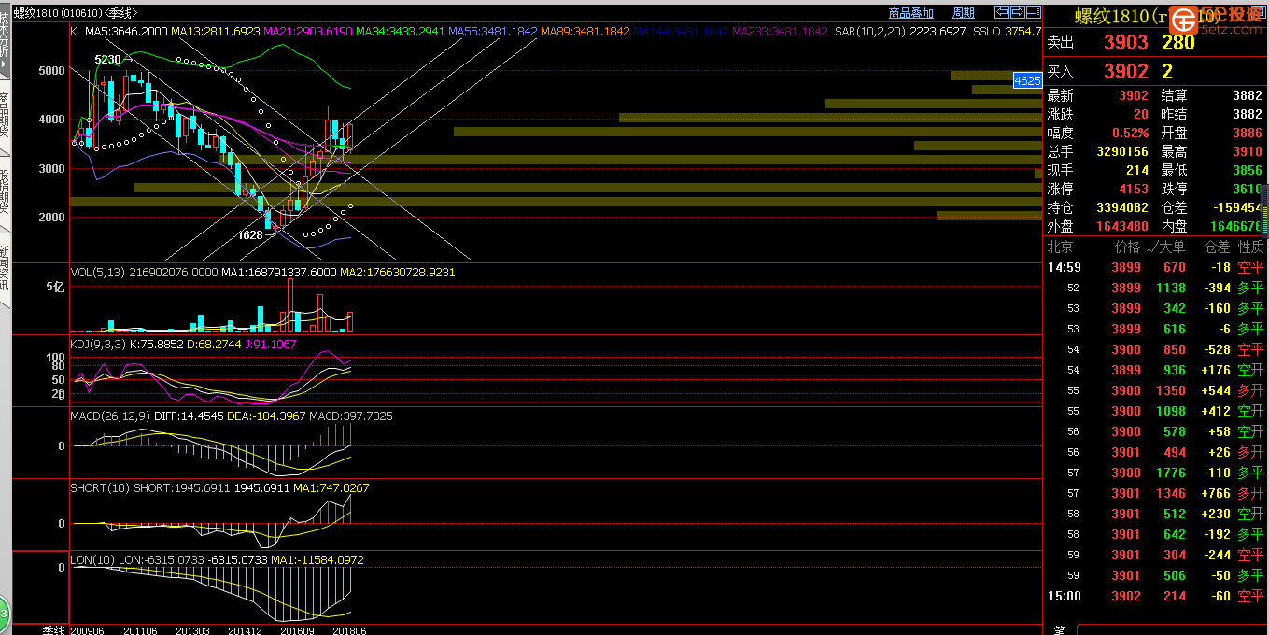1269x635 pixels.
Task: Click the 5230 high price annotation
Action: 107,60
